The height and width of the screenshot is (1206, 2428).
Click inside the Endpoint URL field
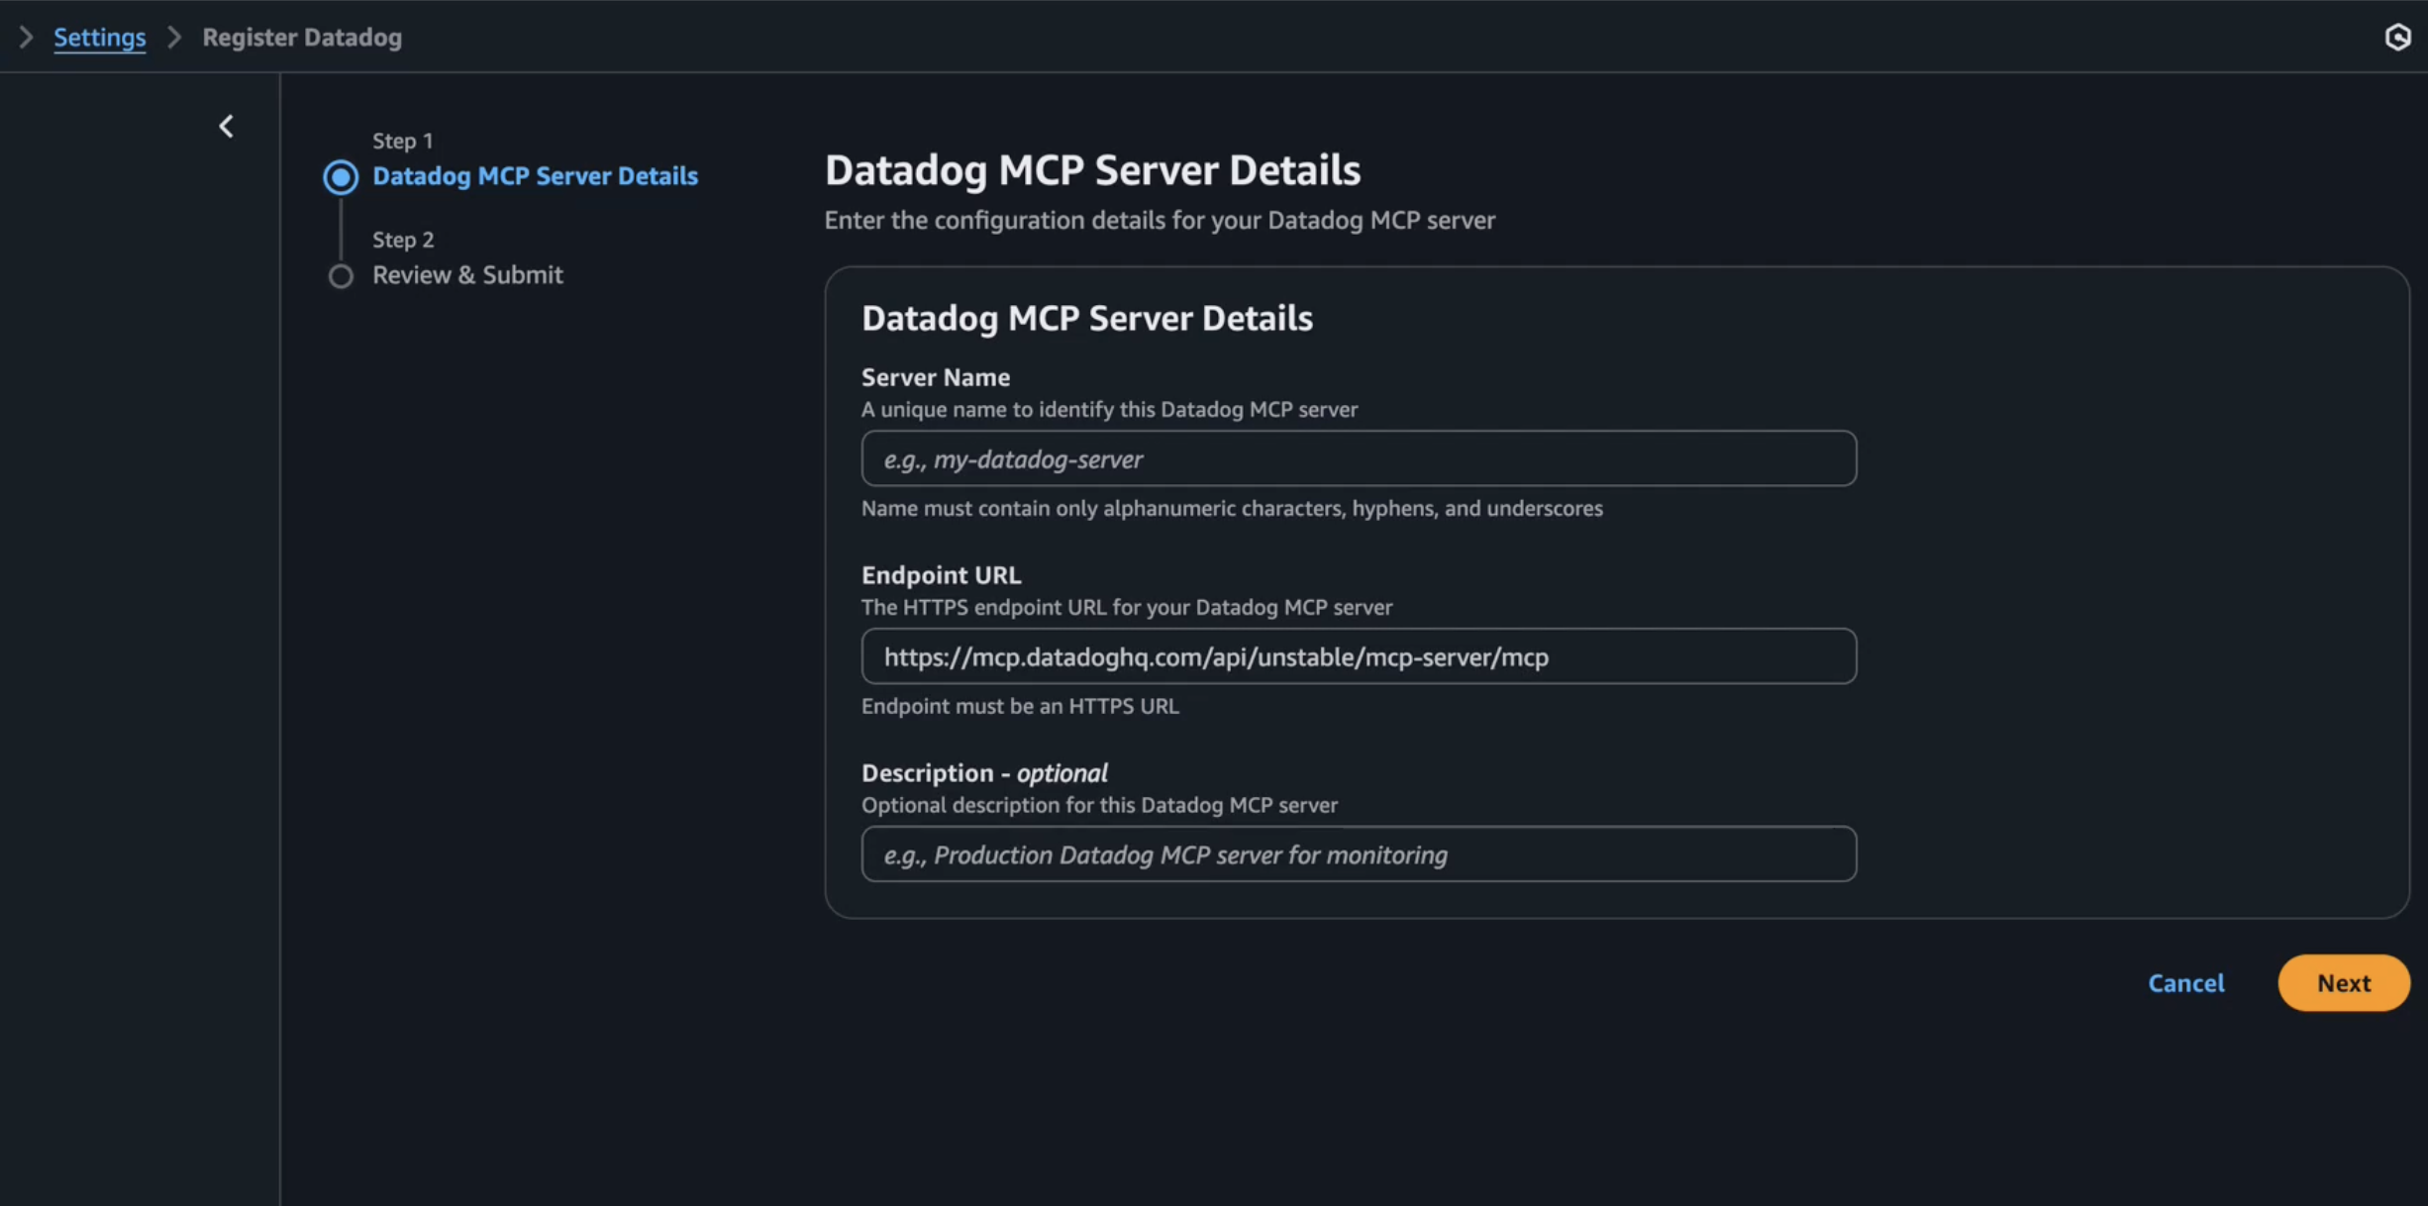[1357, 655]
